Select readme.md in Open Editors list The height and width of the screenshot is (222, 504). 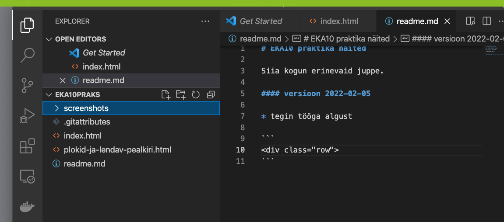pyautogui.click(x=131, y=80)
